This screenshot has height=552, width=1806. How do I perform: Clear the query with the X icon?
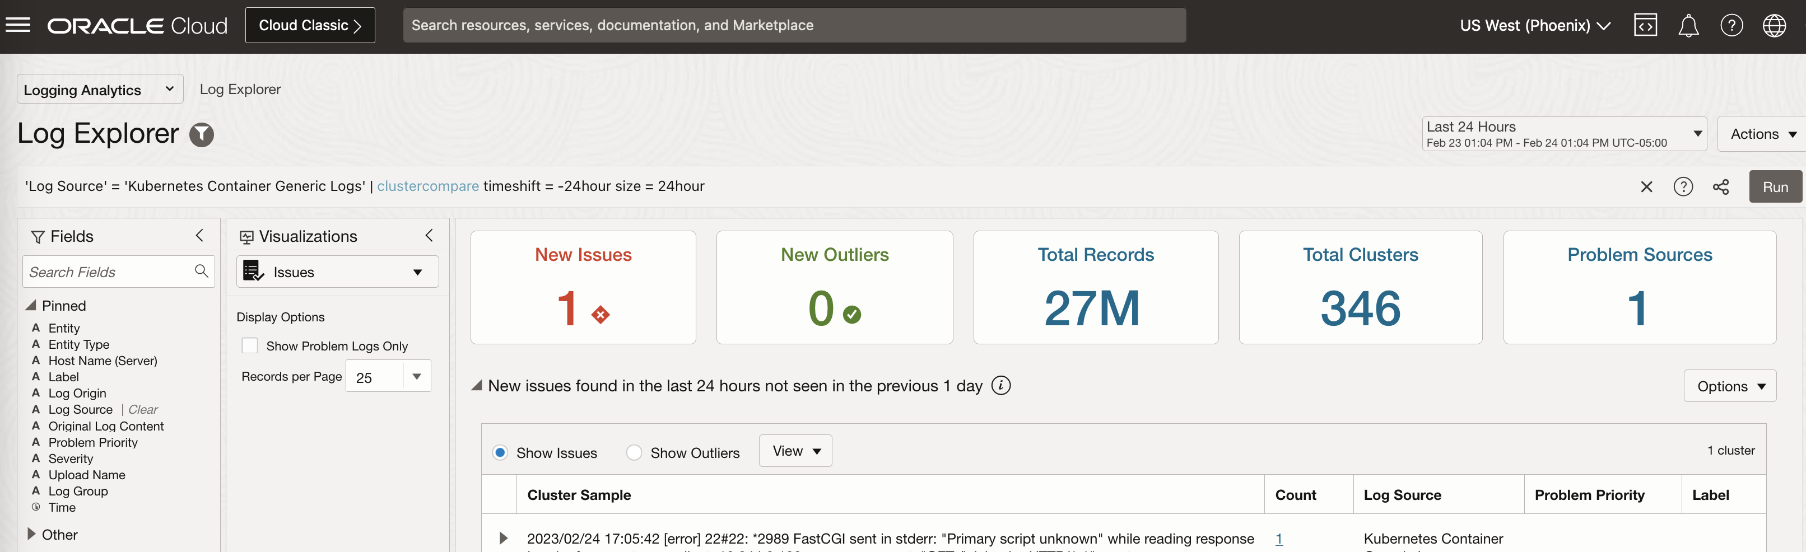pyautogui.click(x=1646, y=187)
